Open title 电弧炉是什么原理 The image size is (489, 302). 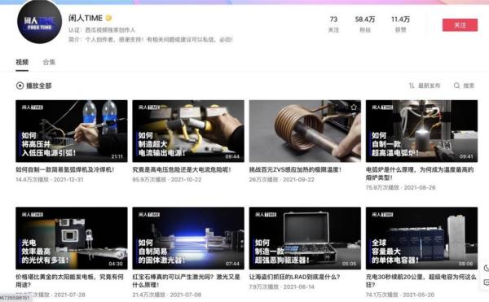[420, 173]
